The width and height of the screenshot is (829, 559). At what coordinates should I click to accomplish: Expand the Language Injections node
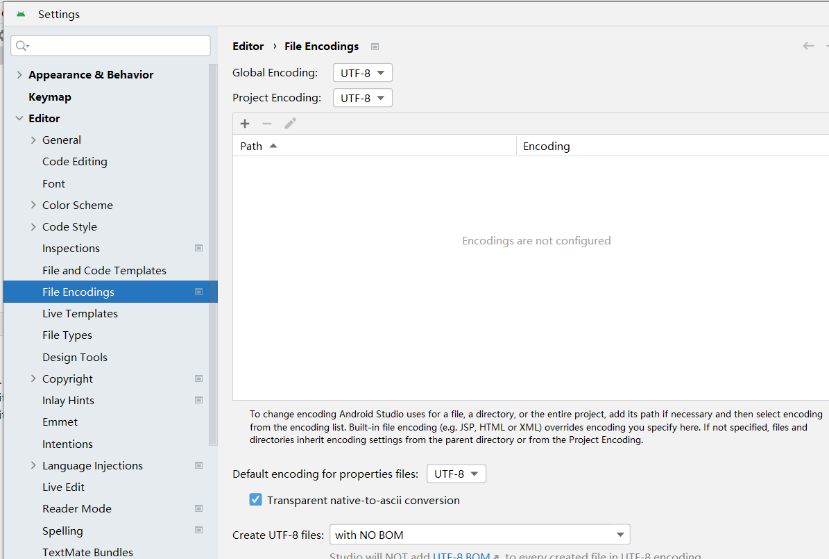click(x=33, y=465)
